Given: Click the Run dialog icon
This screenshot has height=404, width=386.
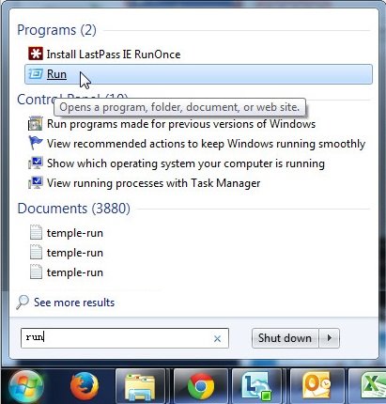Looking at the screenshot, I should 36,74.
